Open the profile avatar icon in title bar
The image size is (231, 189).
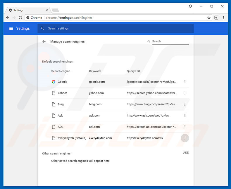190,6
